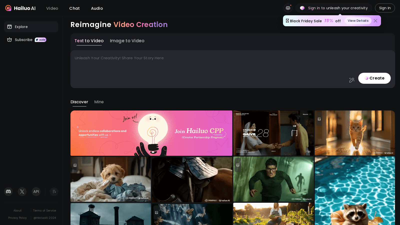Open the puppy on bed video thumbnail
This screenshot has height=225, width=400.
tap(110, 179)
